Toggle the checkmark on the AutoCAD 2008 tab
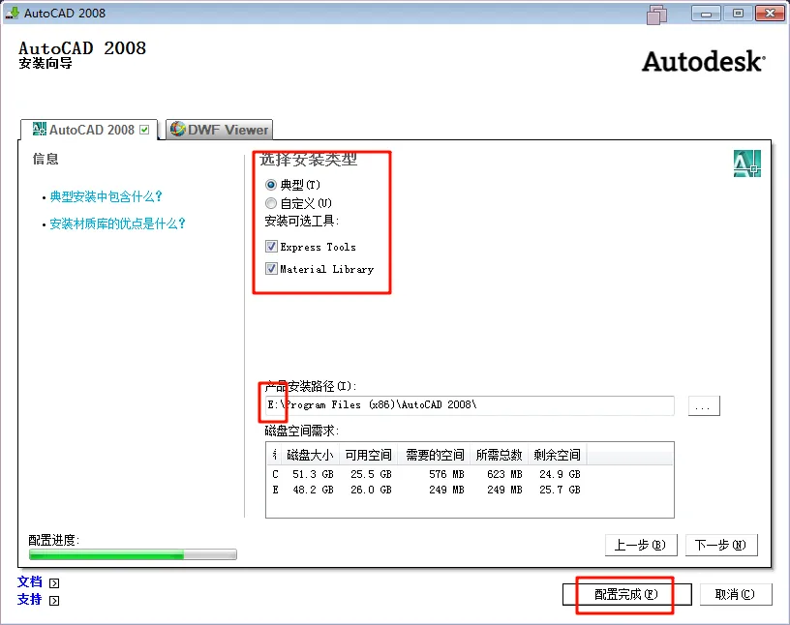 pyautogui.click(x=144, y=130)
